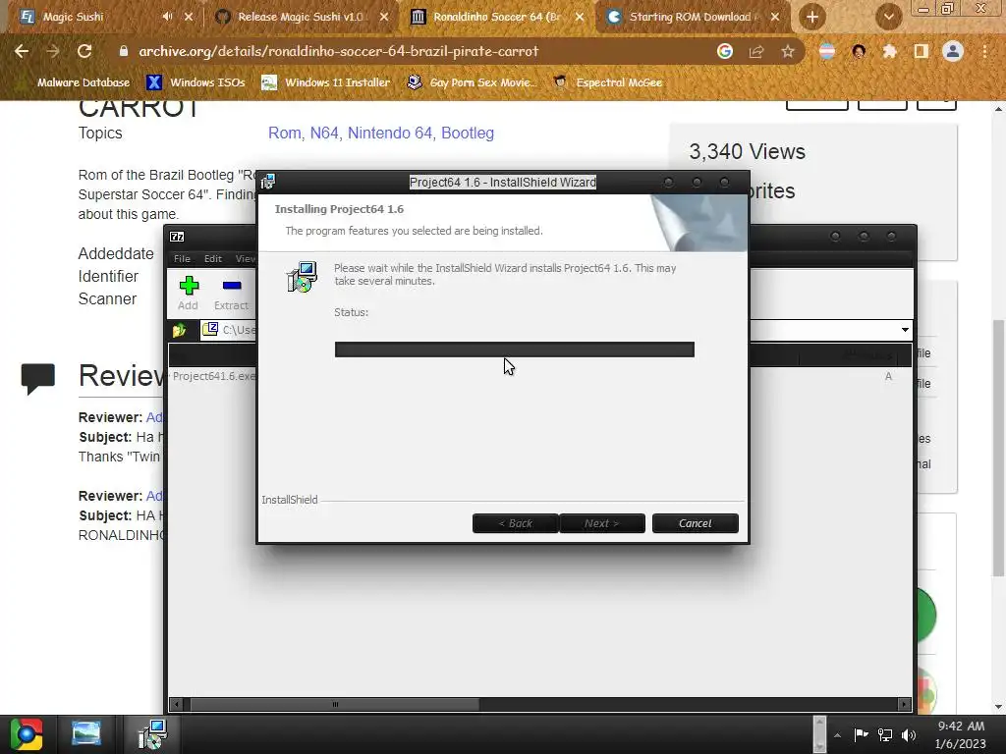Screen dimensions: 1006x754
Task: Click the installer CD computer icon
Action: click(302, 277)
